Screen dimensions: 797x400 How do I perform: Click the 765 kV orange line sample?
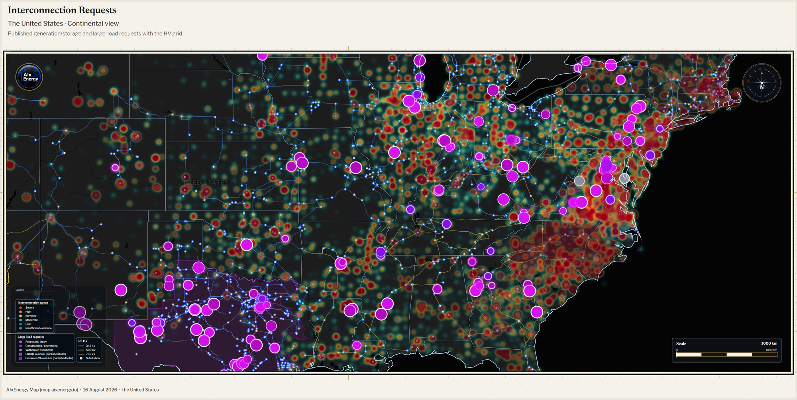tap(81, 354)
